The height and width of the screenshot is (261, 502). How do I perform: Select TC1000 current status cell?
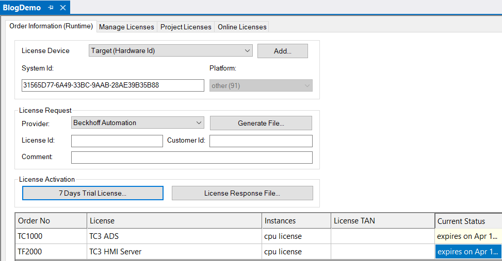(x=468, y=236)
